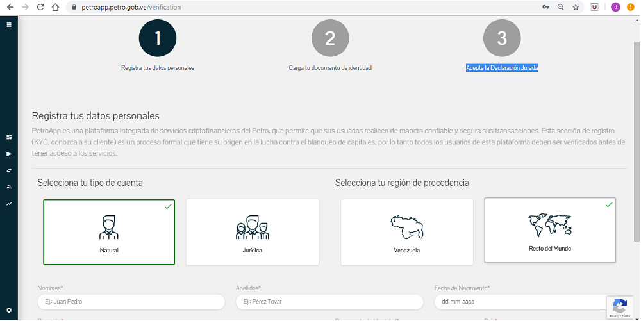Image resolution: width=641 pixels, height=321 pixels.
Task: Click highlighted 'Acepta la Declaración Jurada' label
Action: [x=502, y=68]
